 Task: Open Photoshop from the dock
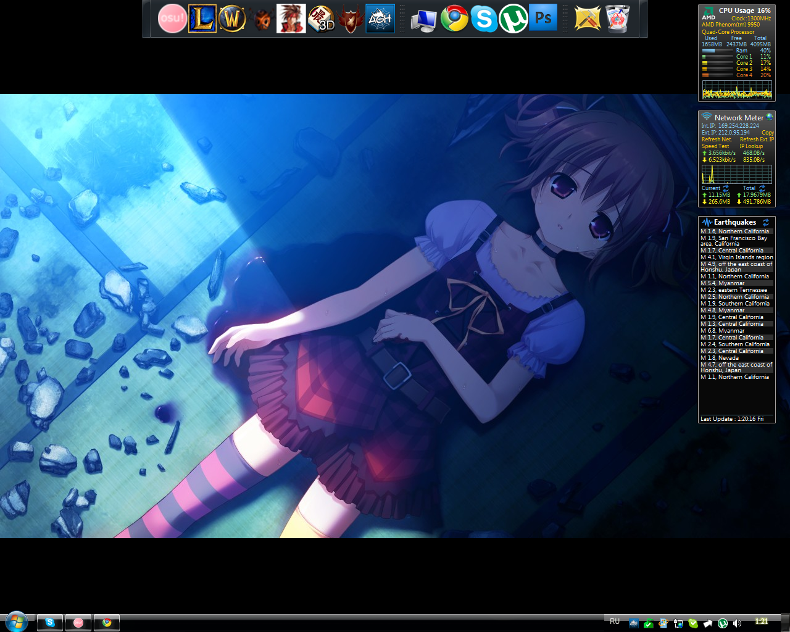pyautogui.click(x=543, y=19)
